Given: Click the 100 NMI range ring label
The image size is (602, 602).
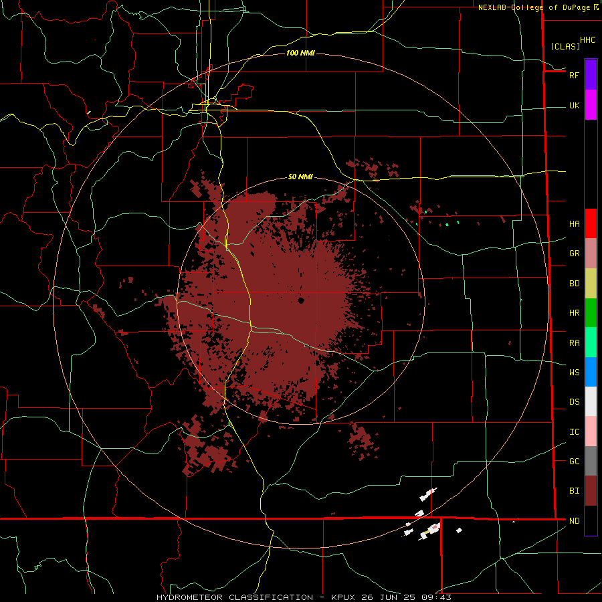Looking at the screenshot, I should [300, 53].
